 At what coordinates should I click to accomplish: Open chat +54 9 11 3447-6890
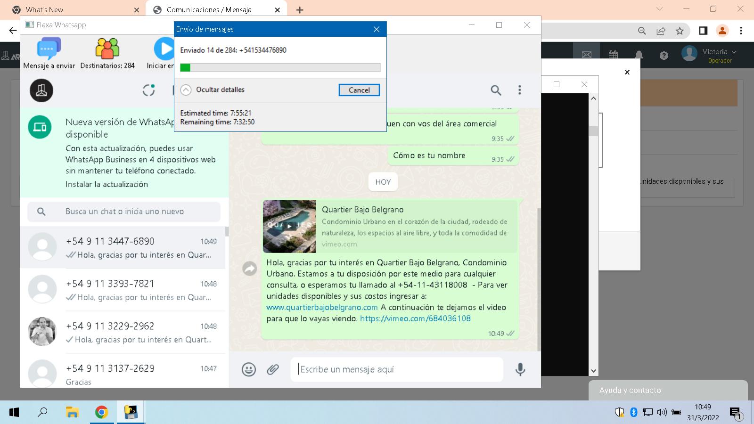[x=123, y=248]
